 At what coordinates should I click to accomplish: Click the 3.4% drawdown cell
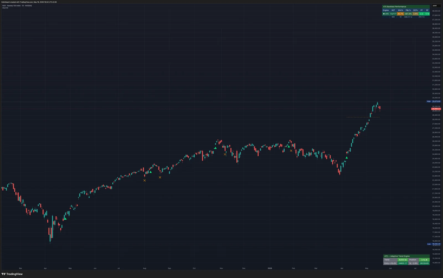[415, 14]
